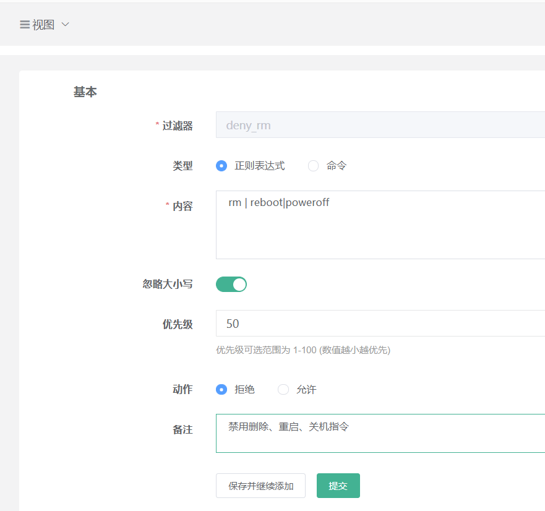This screenshot has width=545, height=511.
Task: Click the 保存并继续添加 button
Action: pyautogui.click(x=260, y=486)
